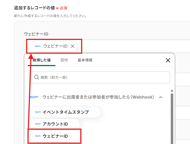The width and height of the screenshot is (190, 144).
Task: Click the Zoom logo beside the Webhook heading
Action: 34,97
